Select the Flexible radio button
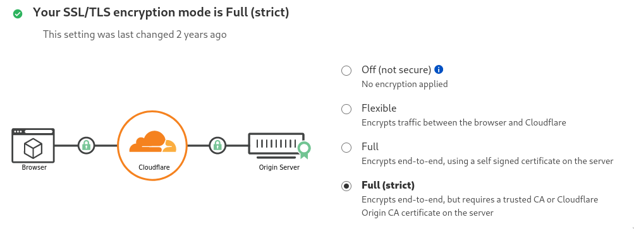 tap(346, 109)
